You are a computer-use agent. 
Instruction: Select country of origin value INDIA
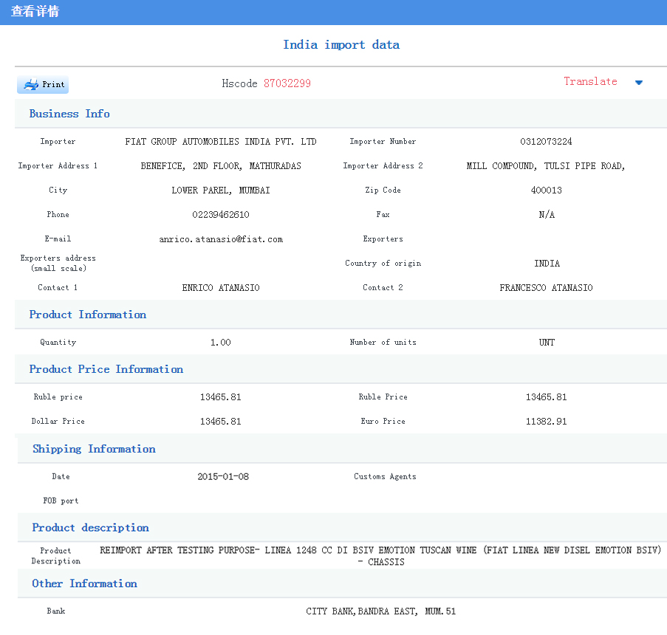pos(547,264)
